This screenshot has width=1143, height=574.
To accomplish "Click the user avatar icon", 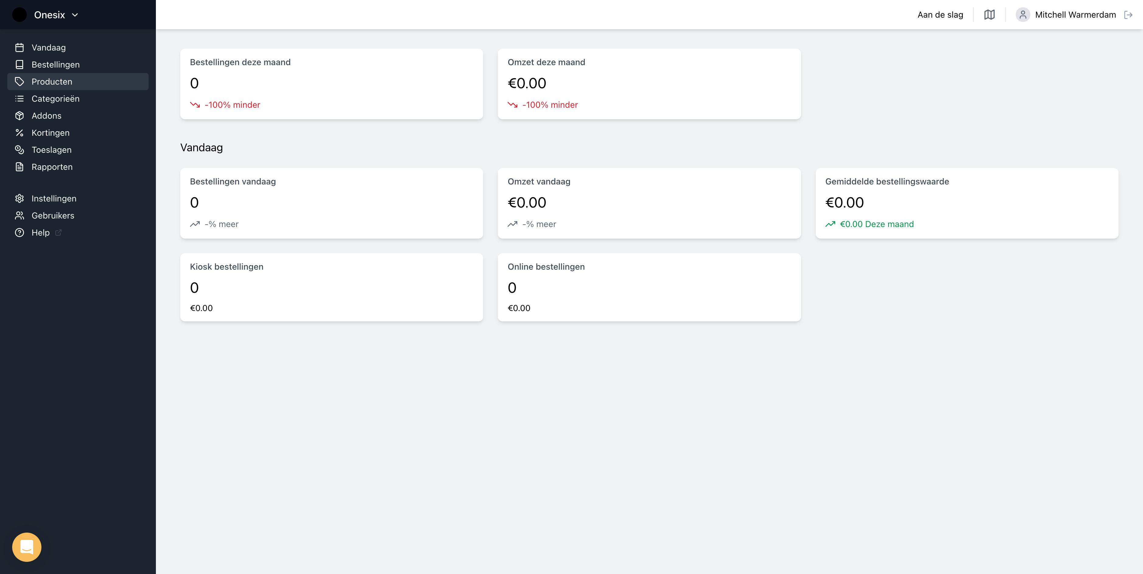I will [x=1022, y=15].
